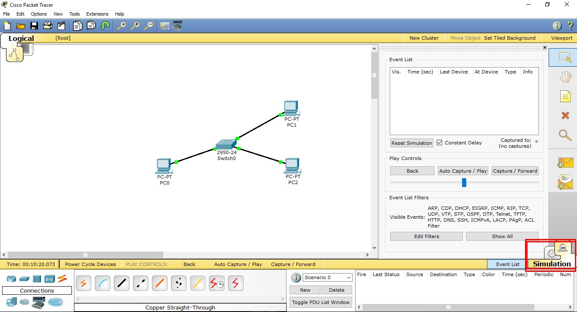Expand the connections palette scrollbar right arrow

(282, 298)
